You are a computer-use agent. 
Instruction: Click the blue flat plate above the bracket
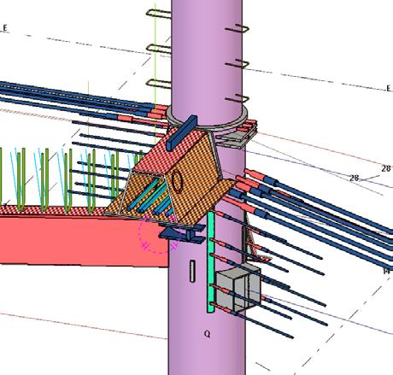pyautogui.click(x=182, y=132)
